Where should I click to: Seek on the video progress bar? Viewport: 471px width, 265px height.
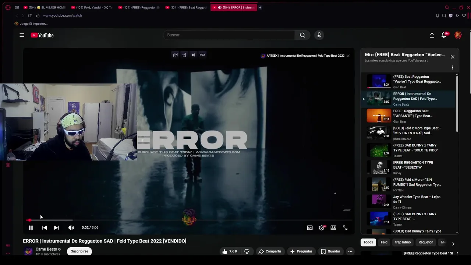click(x=189, y=220)
